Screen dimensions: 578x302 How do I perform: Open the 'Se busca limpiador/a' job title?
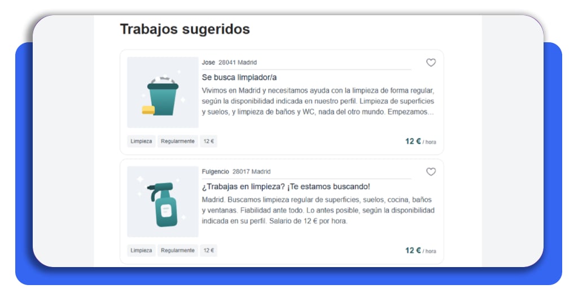[x=239, y=78]
